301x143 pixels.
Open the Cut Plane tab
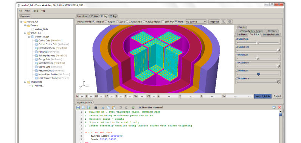[x=242, y=35]
